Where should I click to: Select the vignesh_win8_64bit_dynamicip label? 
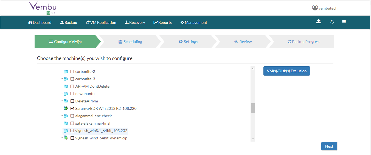[101, 138]
